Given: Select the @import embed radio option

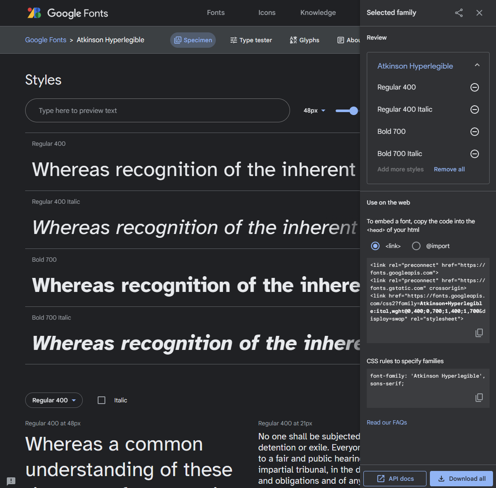Looking at the screenshot, I should (x=416, y=246).
